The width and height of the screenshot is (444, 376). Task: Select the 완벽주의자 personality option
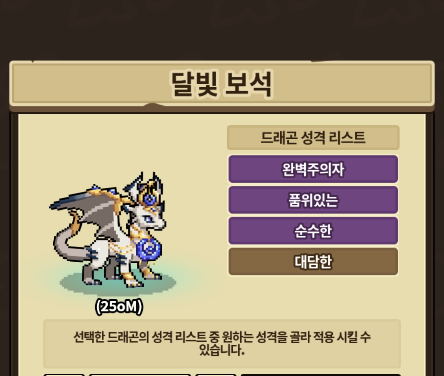pos(313,169)
